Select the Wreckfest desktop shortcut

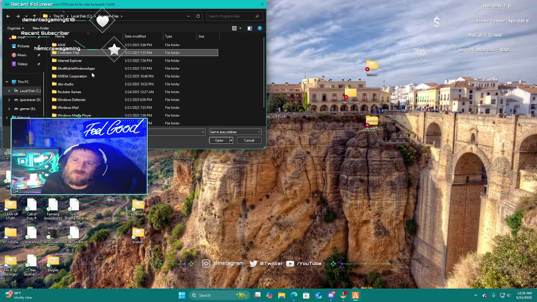(x=31, y=236)
